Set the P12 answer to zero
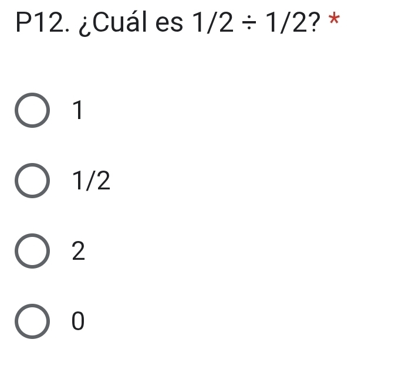This screenshot has height=380, width=395. 32,321
